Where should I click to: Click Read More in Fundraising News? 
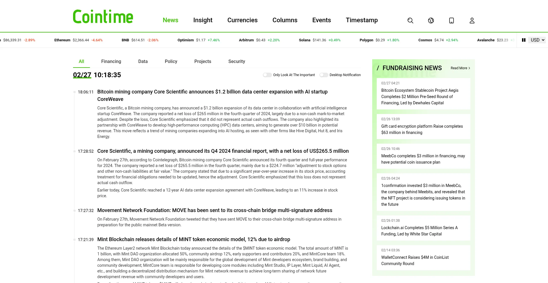click(x=460, y=68)
